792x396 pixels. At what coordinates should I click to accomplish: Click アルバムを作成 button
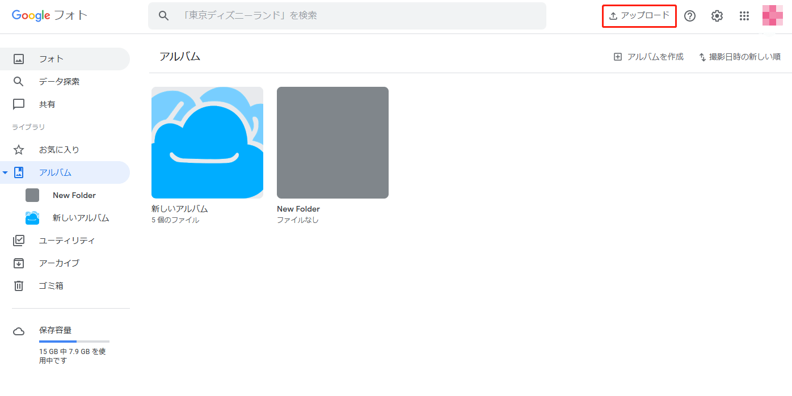click(648, 57)
